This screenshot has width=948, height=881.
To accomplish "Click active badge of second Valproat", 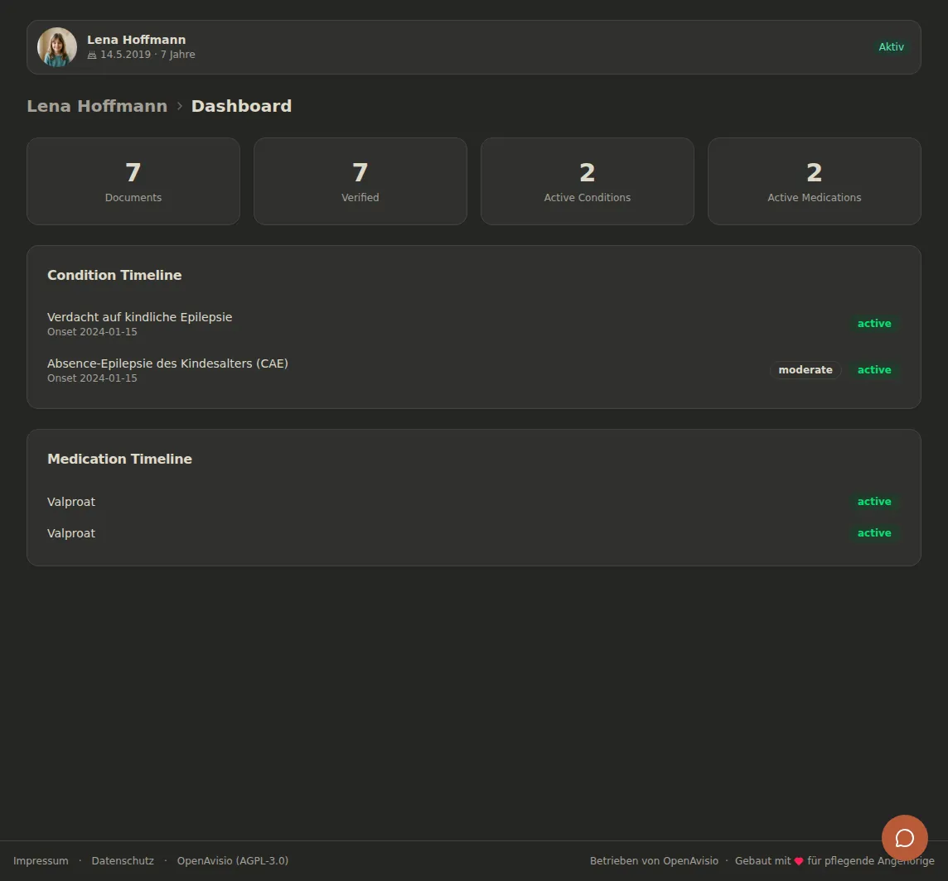I will click(874, 533).
